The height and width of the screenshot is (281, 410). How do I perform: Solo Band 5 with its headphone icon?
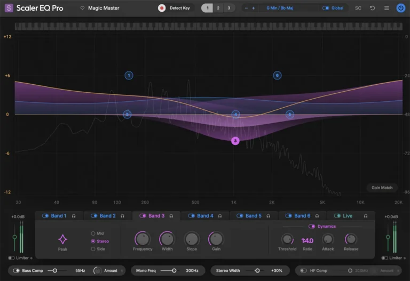(x=269, y=216)
